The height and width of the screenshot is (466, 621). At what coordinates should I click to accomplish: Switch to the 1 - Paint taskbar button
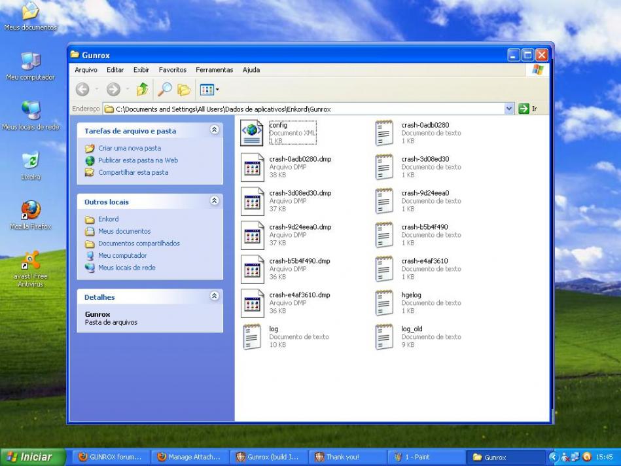click(425, 457)
